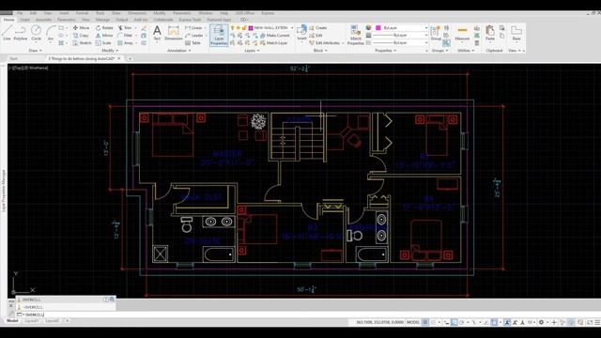The width and height of the screenshot is (601, 338).
Task: Open the layer name dropdown
Action: (292, 28)
